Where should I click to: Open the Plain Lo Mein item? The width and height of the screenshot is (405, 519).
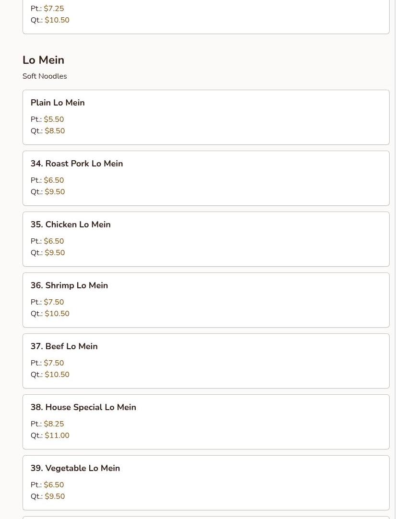[58, 103]
